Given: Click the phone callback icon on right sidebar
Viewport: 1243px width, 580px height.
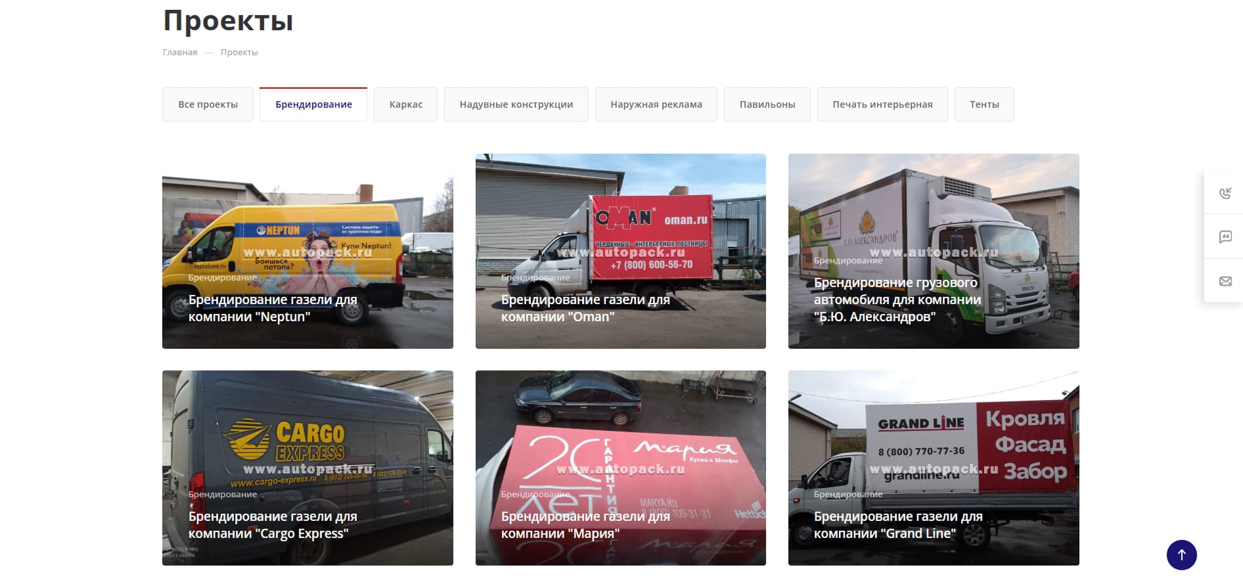Looking at the screenshot, I should (1225, 193).
